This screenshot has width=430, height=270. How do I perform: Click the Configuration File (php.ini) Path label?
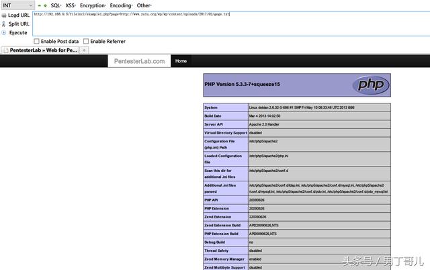pyautogui.click(x=220, y=144)
